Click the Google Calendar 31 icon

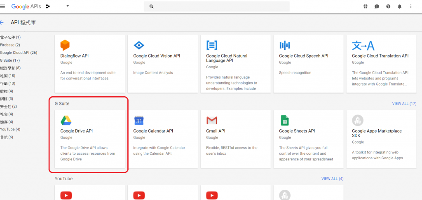pos(139,121)
